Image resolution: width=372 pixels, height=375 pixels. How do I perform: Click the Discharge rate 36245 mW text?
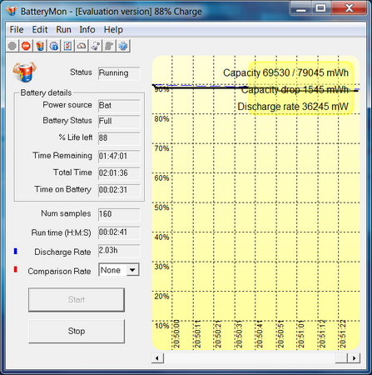[293, 107]
